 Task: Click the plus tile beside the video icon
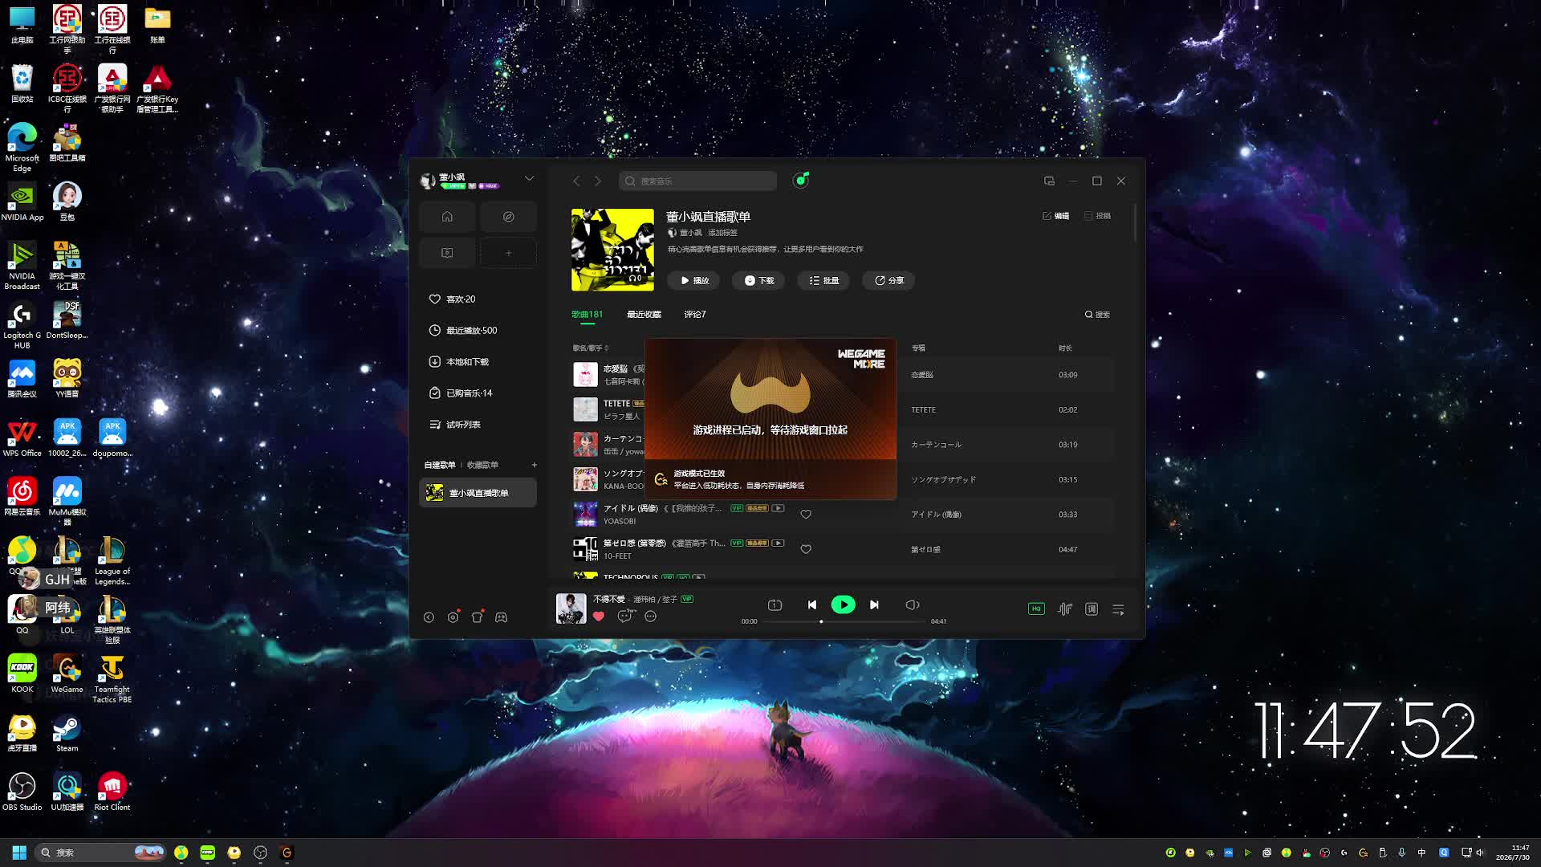click(x=508, y=253)
